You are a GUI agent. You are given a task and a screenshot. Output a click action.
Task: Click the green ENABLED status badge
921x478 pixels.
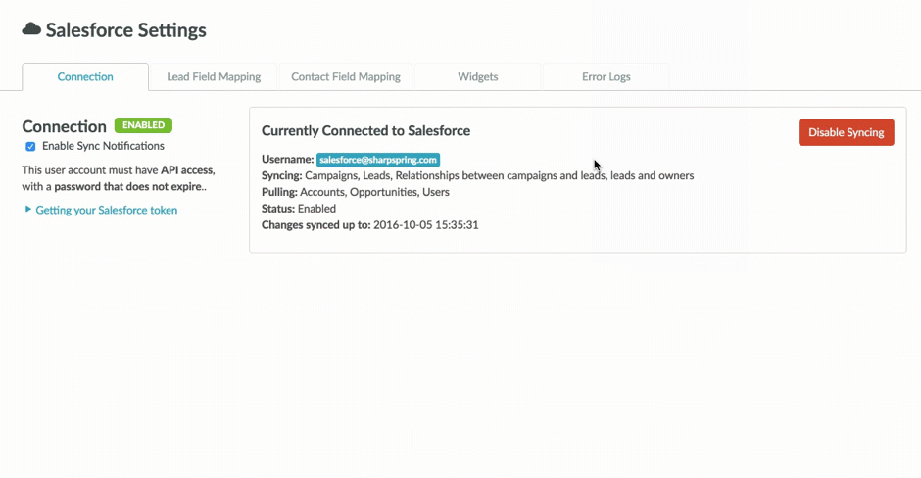click(x=143, y=125)
